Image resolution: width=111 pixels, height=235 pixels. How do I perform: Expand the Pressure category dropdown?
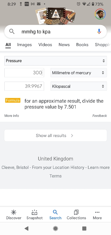point(55,61)
